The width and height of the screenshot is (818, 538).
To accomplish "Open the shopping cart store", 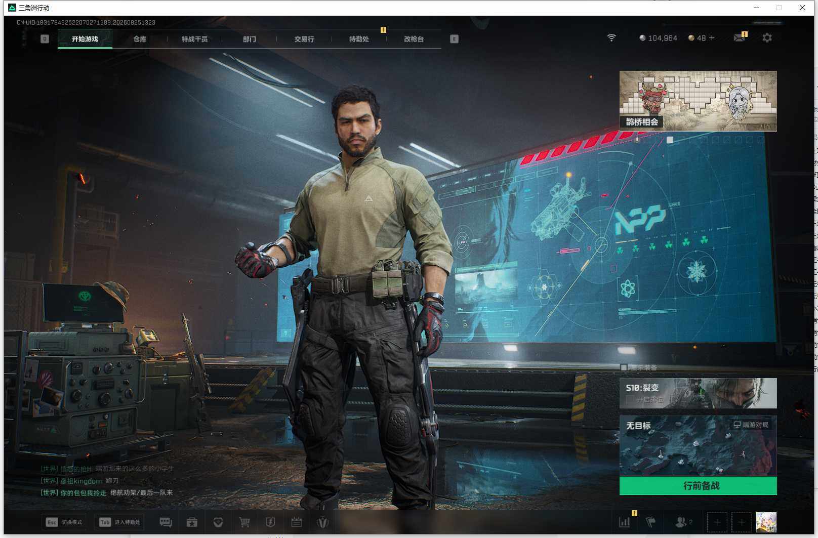I will 244,522.
